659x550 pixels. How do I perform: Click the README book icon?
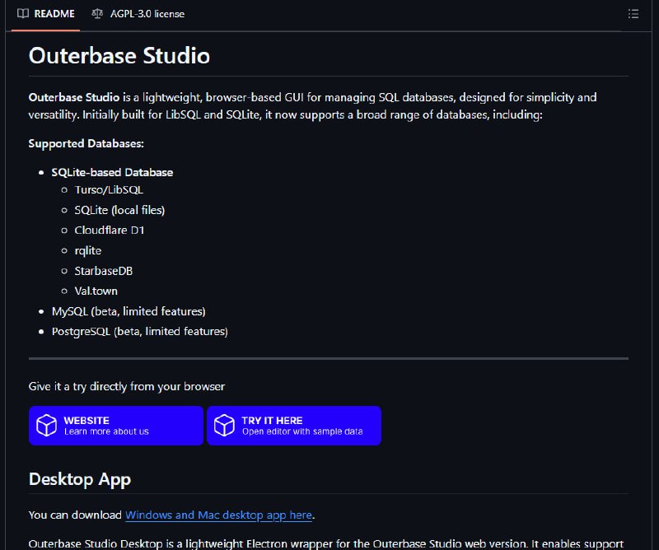tap(23, 13)
